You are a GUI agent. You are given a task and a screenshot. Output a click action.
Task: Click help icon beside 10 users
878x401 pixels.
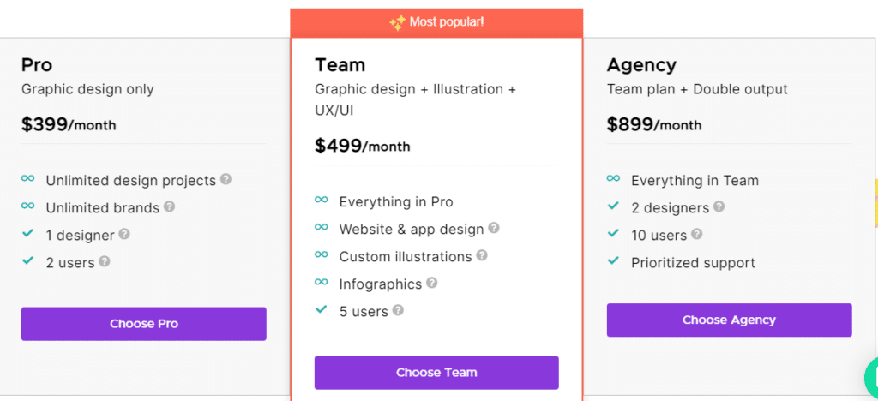[x=696, y=234]
